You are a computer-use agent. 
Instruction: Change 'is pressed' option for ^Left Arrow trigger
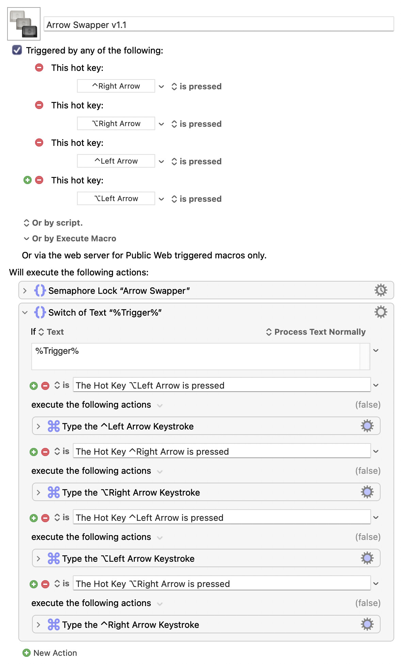[197, 162]
